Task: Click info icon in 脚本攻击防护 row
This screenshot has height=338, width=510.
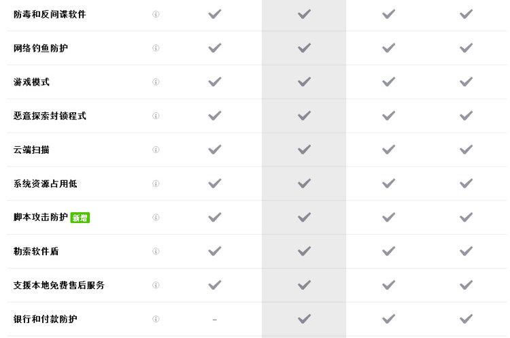Action: (156, 218)
